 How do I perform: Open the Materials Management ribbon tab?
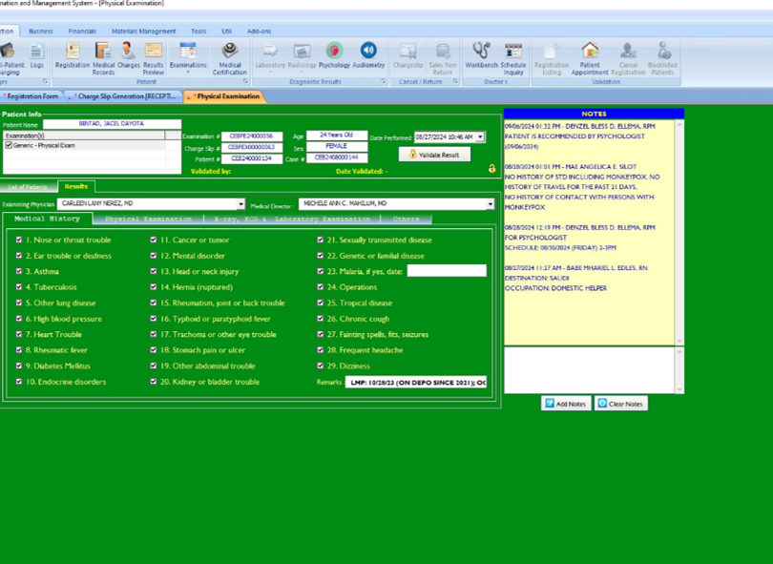[x=143, y=31]
